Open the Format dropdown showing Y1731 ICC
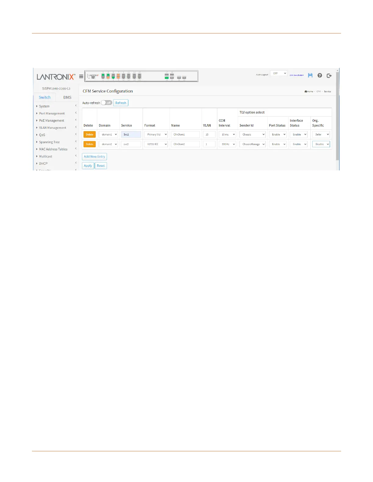Viewport: 373px width, 482px height. [x=156, y=144]
